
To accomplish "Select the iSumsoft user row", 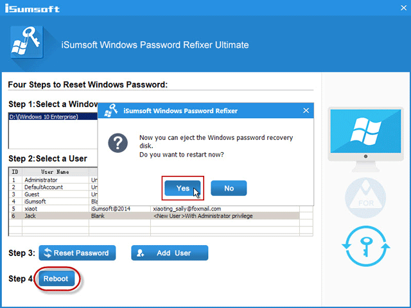I will click(53, 201).
